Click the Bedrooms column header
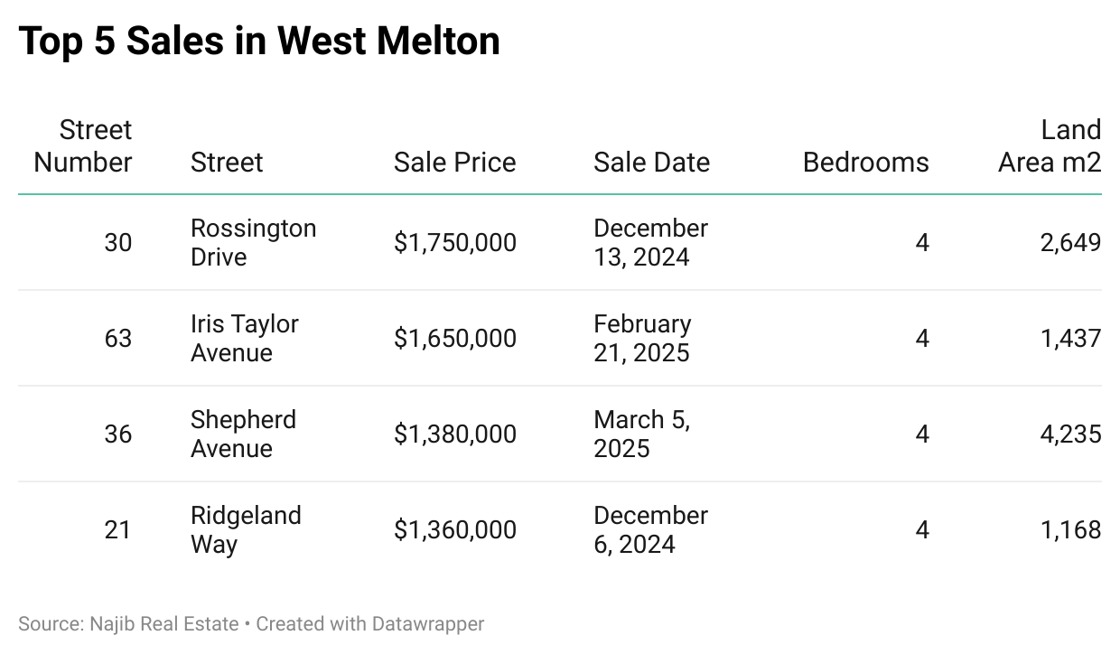The width and height of the screenshot is (1120, 654). coord(865,163)
